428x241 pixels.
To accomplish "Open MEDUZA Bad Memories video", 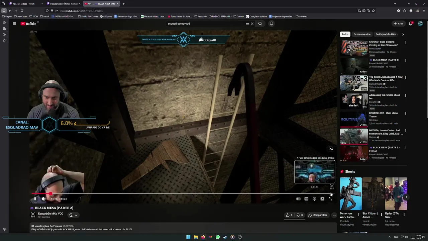I will (x=354, y=137).
